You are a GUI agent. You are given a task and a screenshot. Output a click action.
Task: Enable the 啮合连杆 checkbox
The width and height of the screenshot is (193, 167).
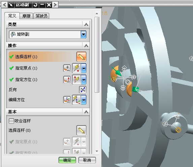11,121
